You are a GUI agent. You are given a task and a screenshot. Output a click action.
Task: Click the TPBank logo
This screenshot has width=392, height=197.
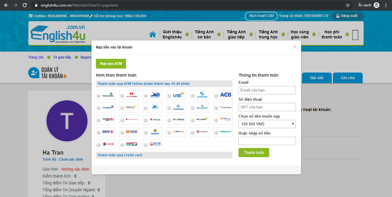point(226,119)
